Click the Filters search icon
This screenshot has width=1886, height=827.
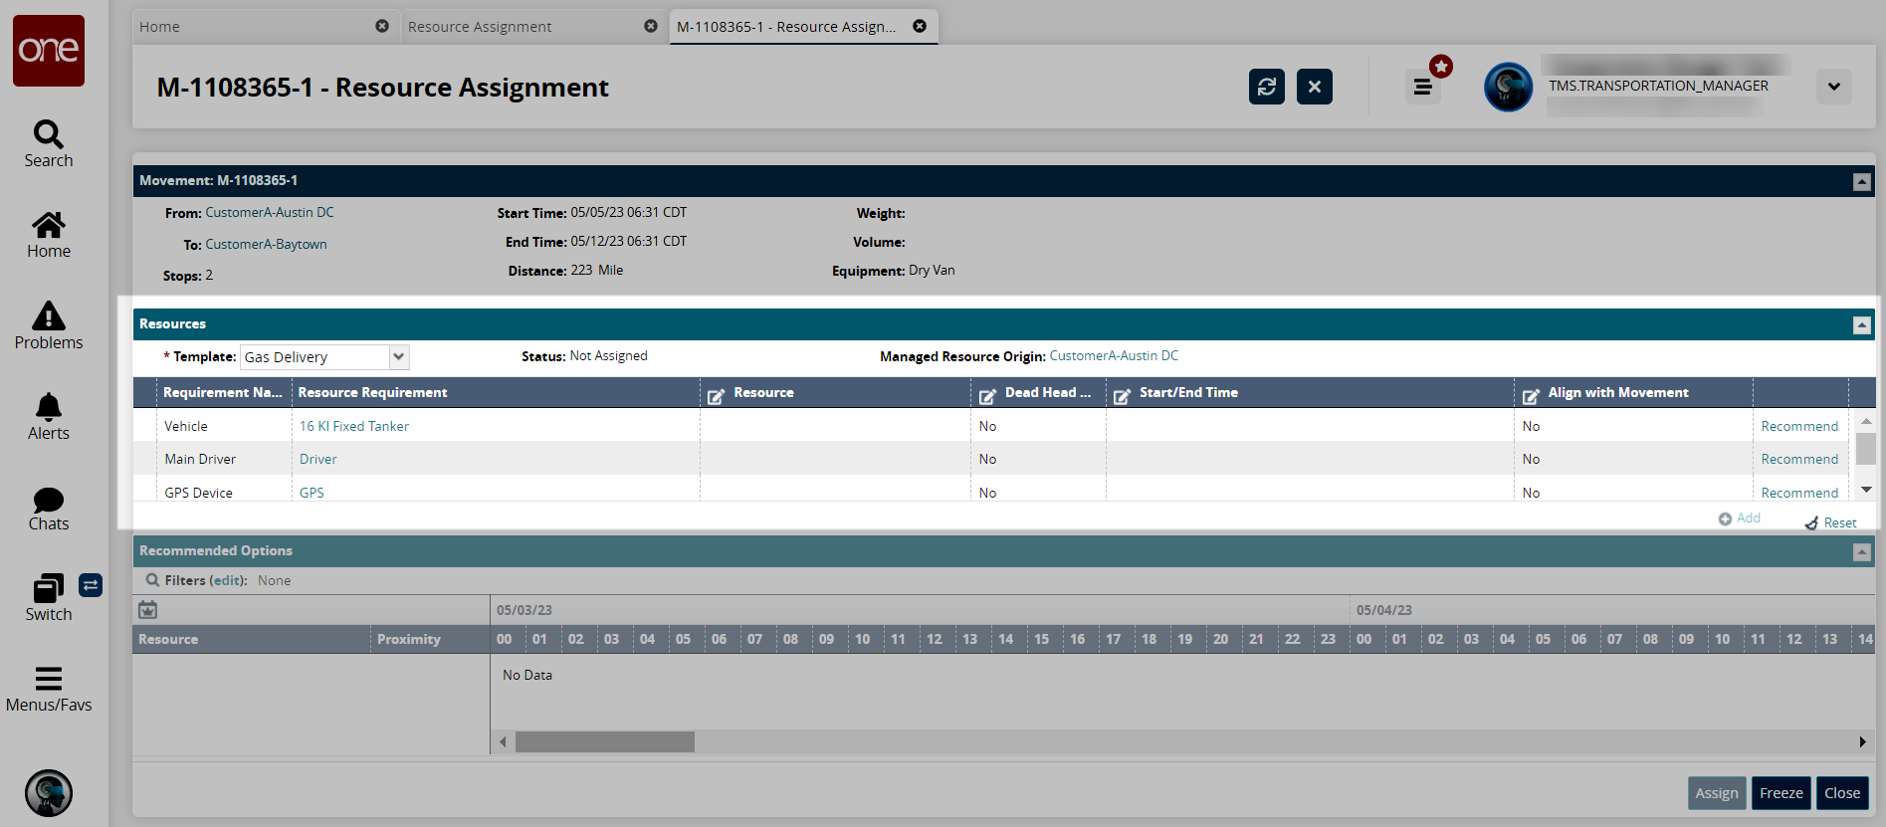point(152,580)
